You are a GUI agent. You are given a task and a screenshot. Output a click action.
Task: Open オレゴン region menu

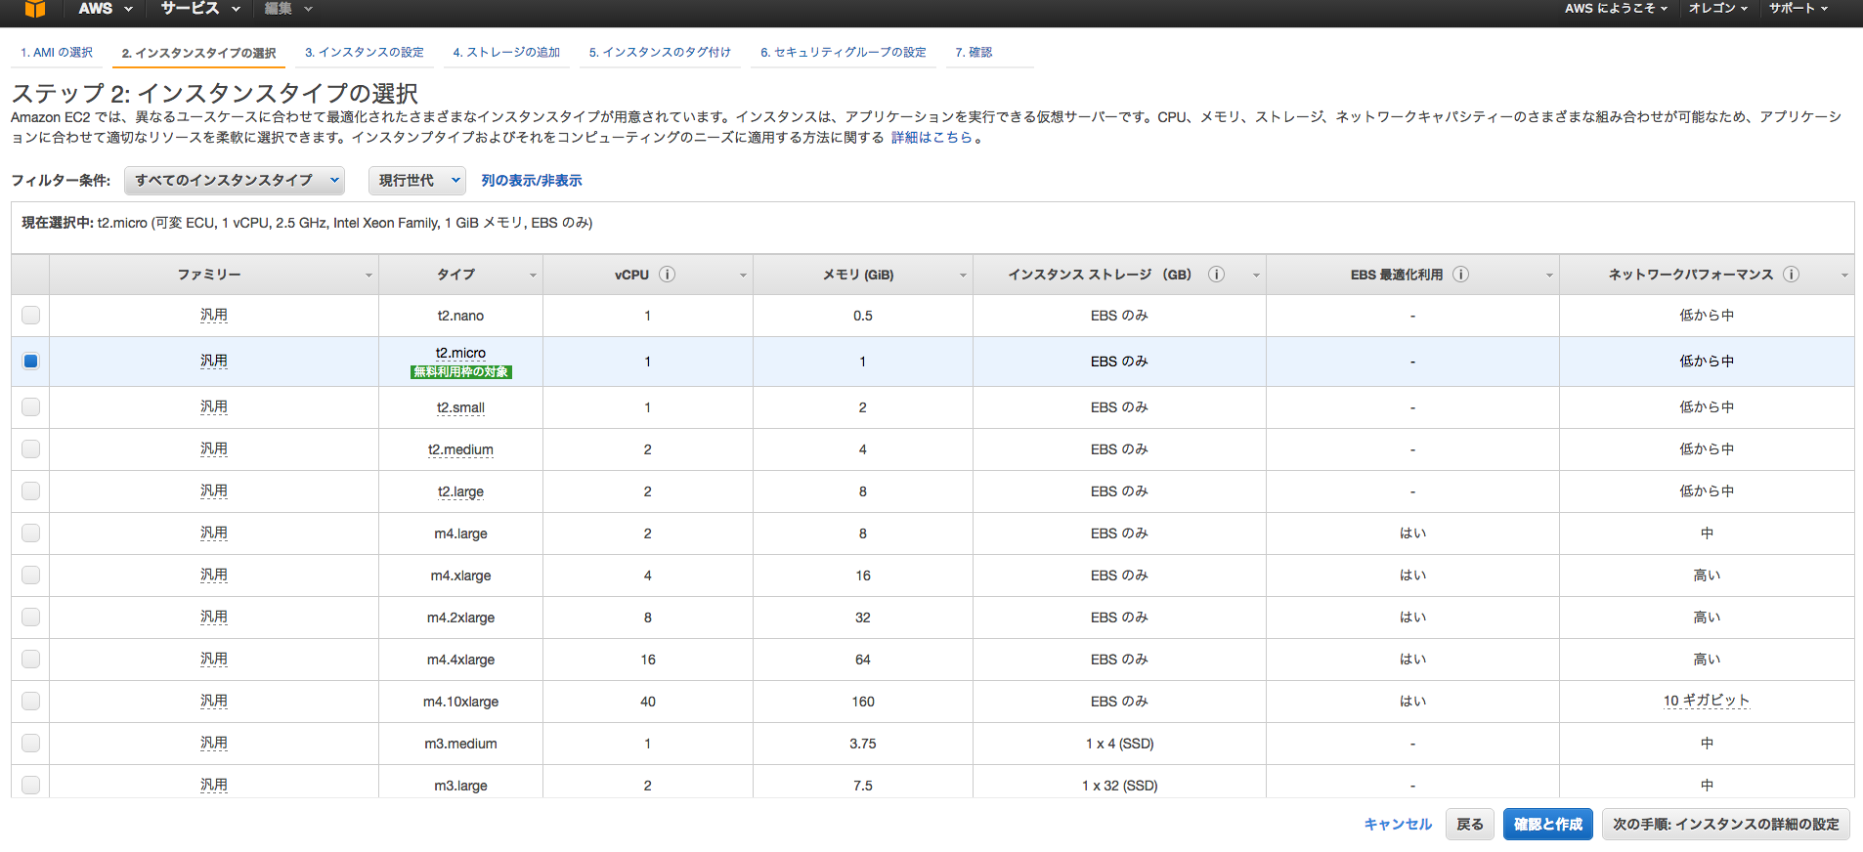pos(1718,8)
